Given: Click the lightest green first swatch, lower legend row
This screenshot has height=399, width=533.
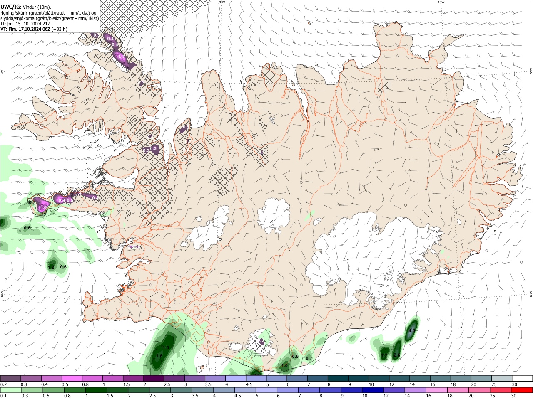Looking at the screenshot, I should [x=11, y=390].
